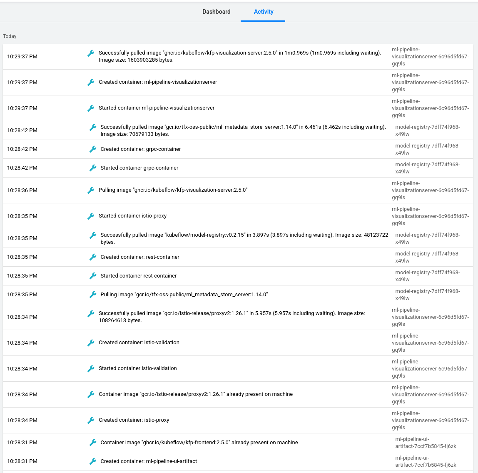Click wrench icon beside Started container ml-pipeline-visualizationserver
This screenshot has width=478, height=473.
coord(91,108)
